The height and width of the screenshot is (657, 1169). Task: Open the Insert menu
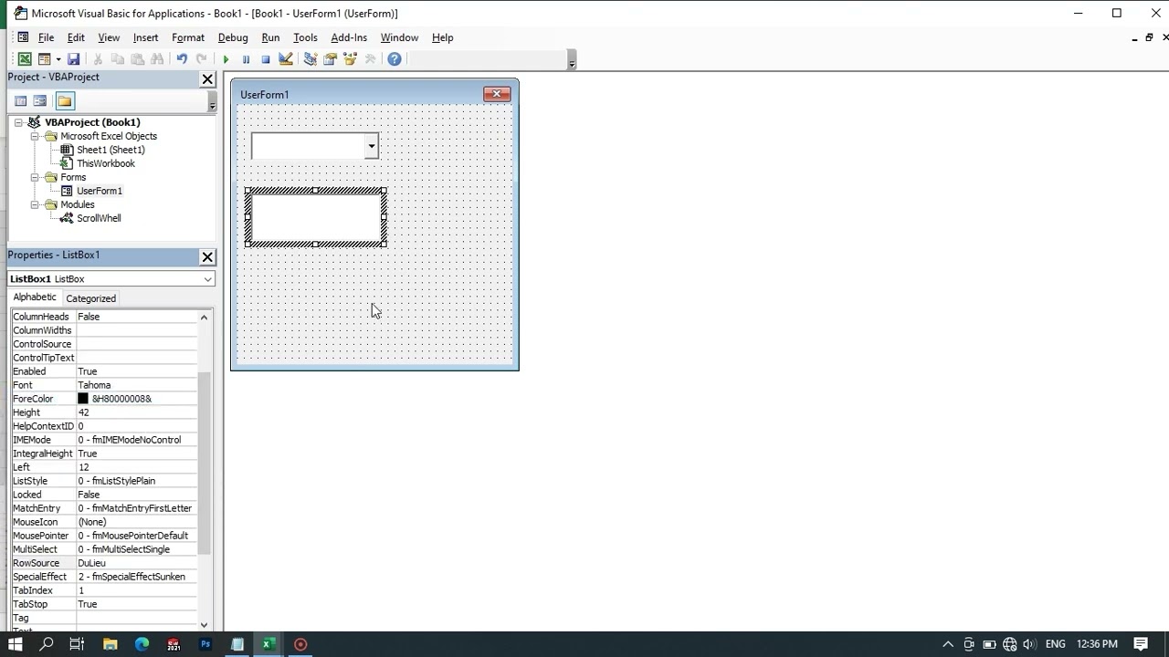click(x=145, y=37)
